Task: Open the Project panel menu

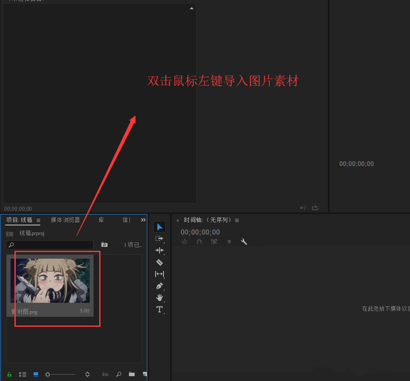Action: 39,220
